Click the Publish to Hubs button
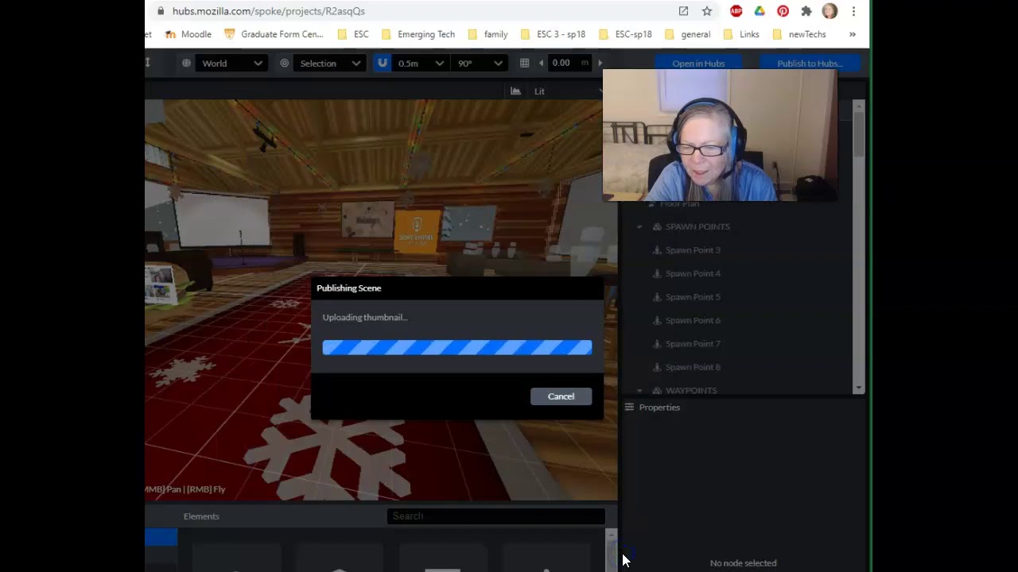1018x572 pixels. (x=810, y=64)
